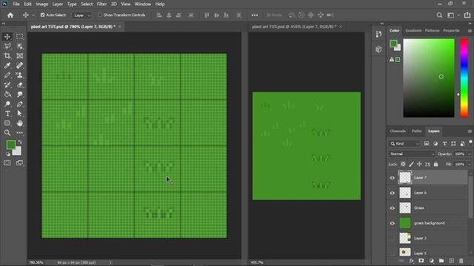Open the Layers panel menu
The height and width of the screenshot is (266, 474).
click(x=470, y=132)
